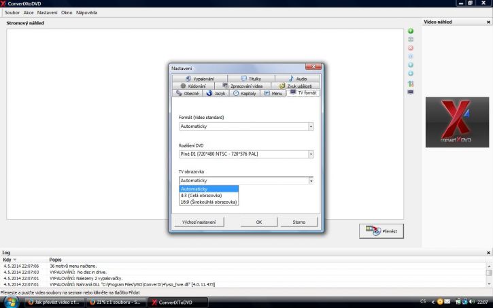
Task: Switch to the Vypalování tab
Action: pos(200,79)
